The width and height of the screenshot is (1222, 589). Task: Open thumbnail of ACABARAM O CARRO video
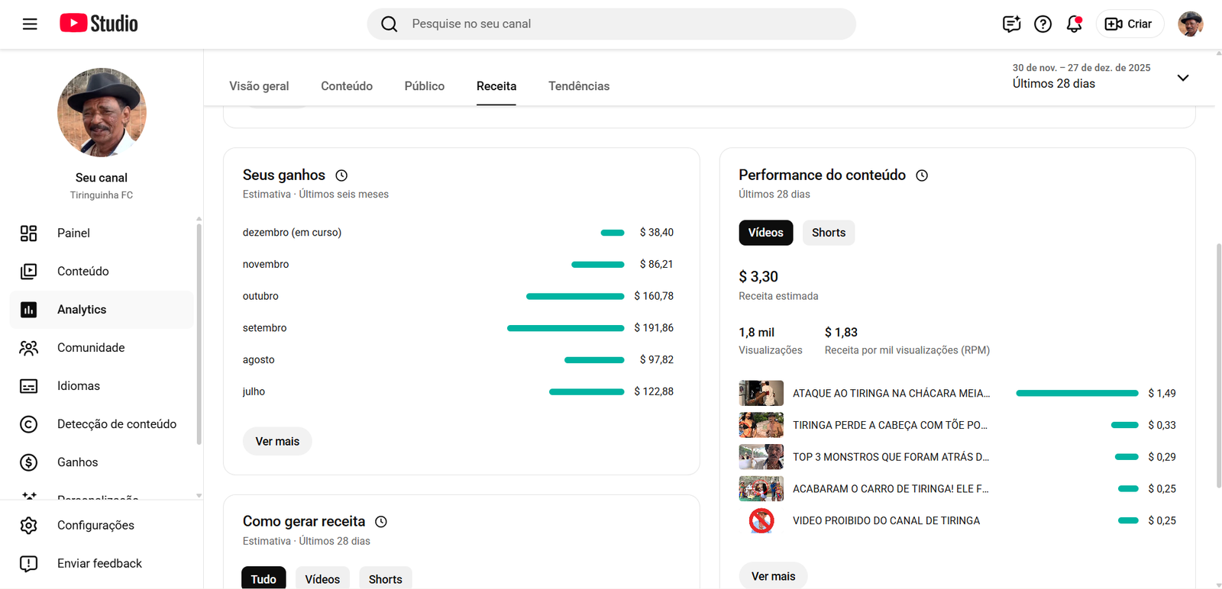(761, 489)
